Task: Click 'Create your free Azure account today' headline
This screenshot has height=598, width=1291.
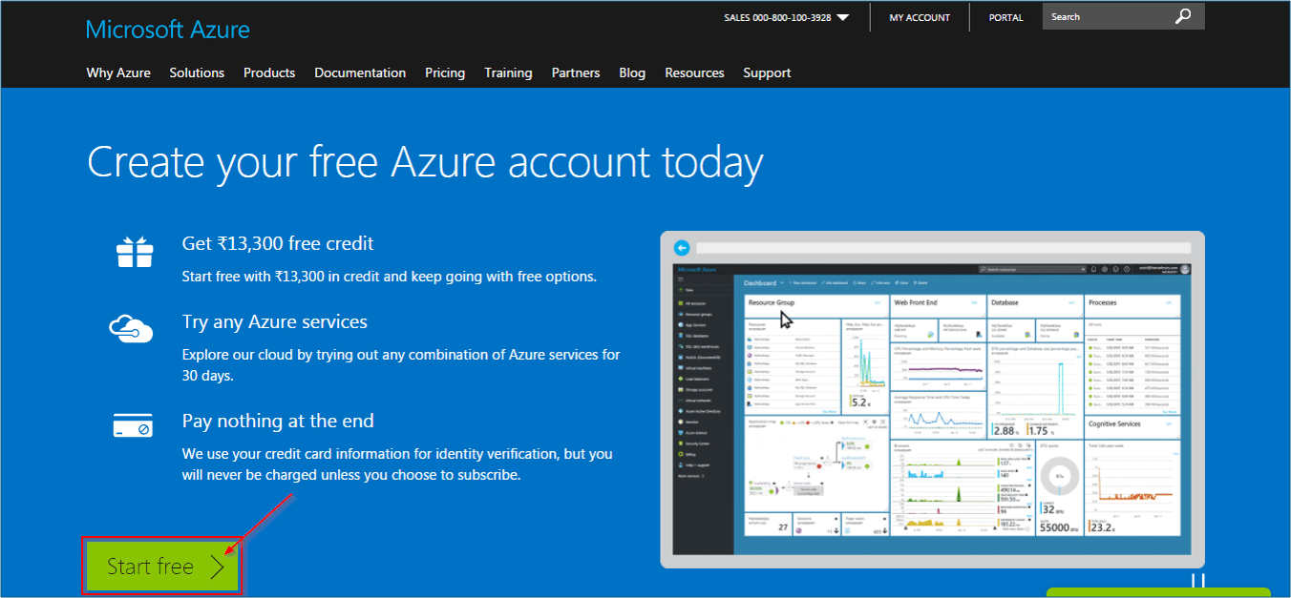Action: click(x=425, y=163)
